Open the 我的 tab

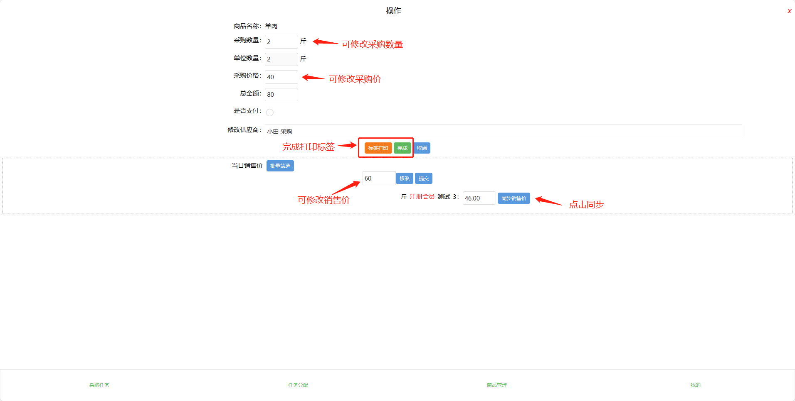click(695, 385)
